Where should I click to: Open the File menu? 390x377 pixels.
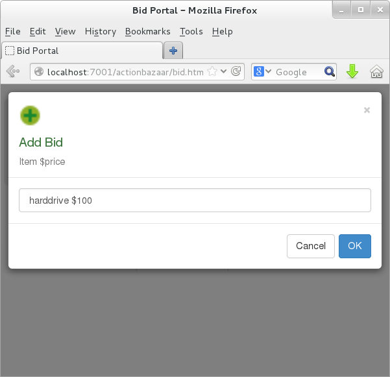click(x=12, y=31)
